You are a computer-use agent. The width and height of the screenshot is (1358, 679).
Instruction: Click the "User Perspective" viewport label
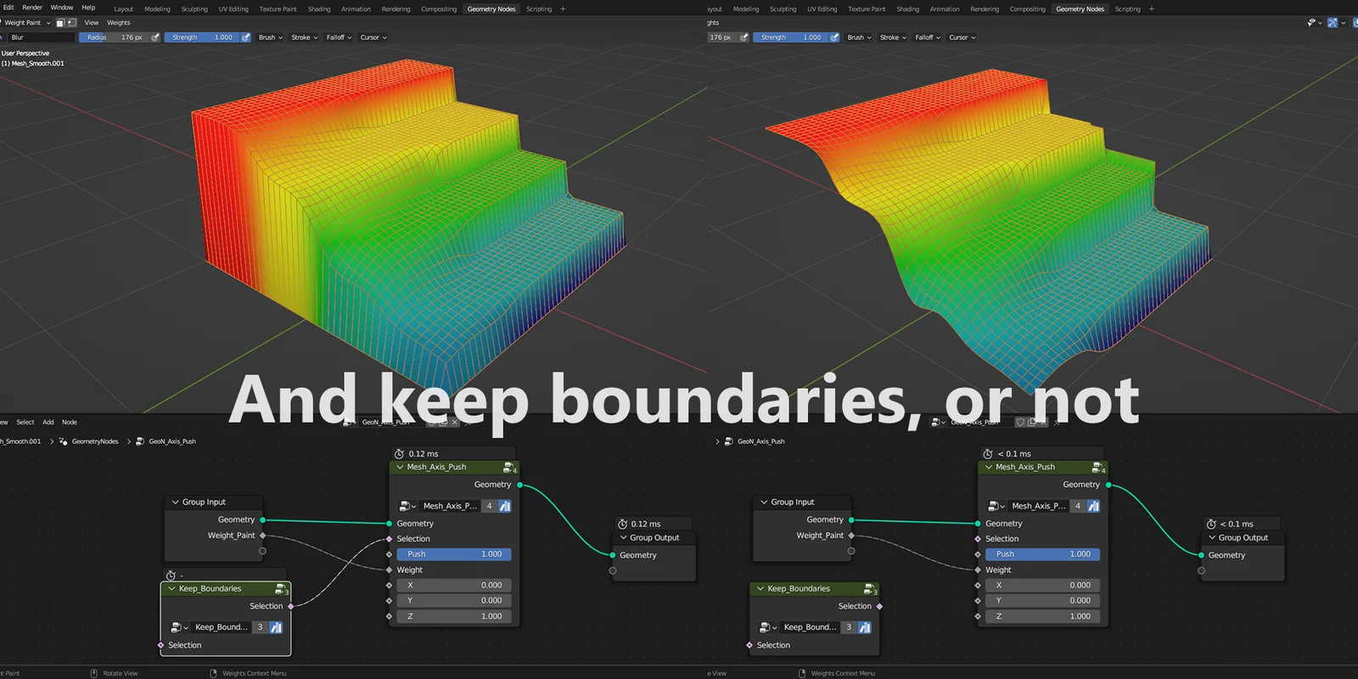click(x=25, y=53)
